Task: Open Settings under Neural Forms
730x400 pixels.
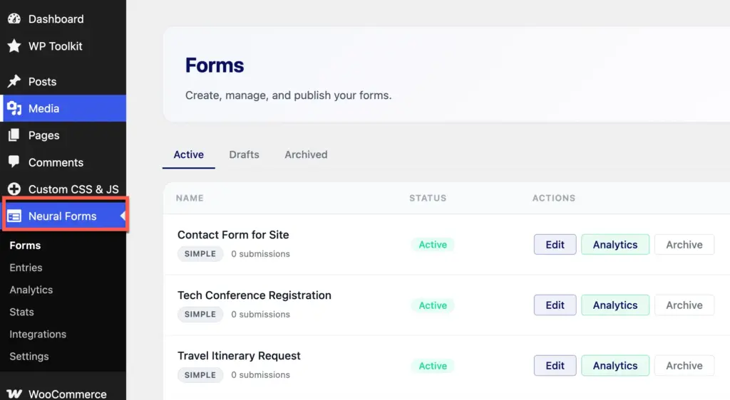Action: tap(29, 357)
